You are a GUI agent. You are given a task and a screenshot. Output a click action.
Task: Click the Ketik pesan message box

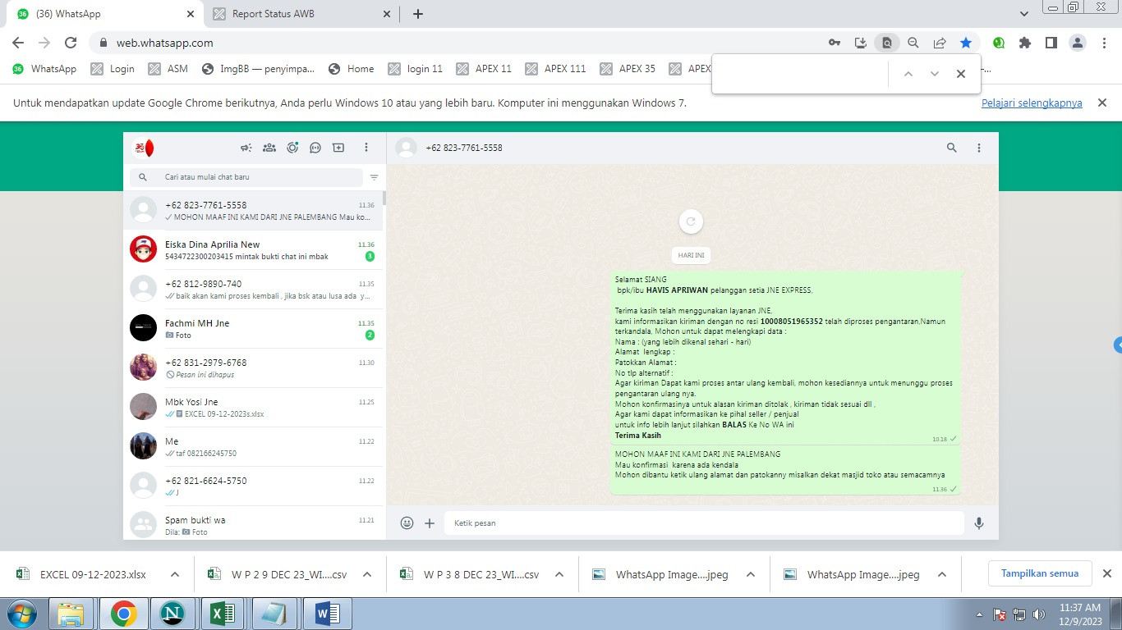coord(704,523)
